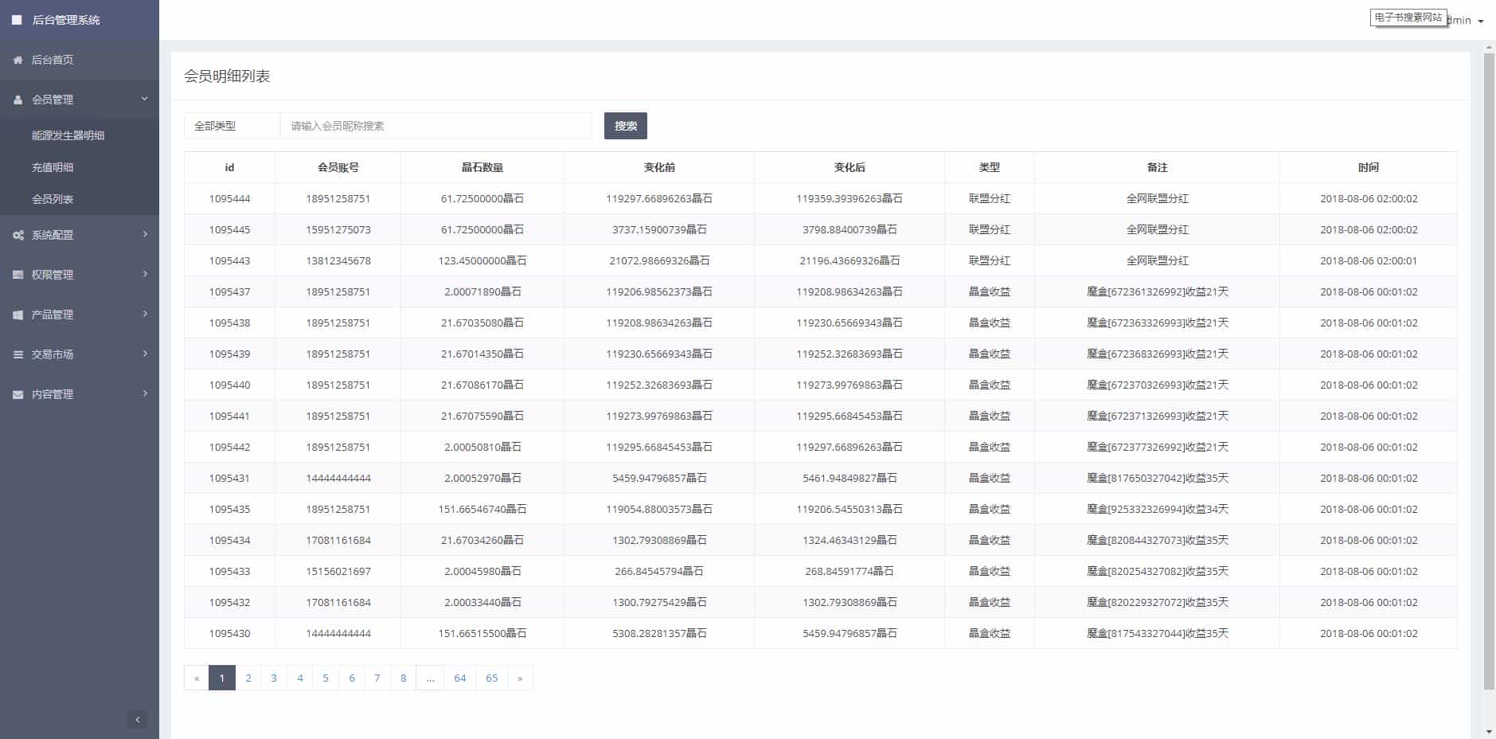The height and width of the screenshot is (739, 1496).
Task: Click the id cell 1095431
Action: coord(229,478)
